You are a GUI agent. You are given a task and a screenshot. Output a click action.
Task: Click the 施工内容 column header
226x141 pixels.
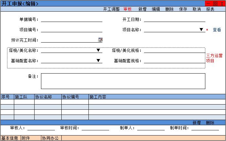click(x=98, y=97)
